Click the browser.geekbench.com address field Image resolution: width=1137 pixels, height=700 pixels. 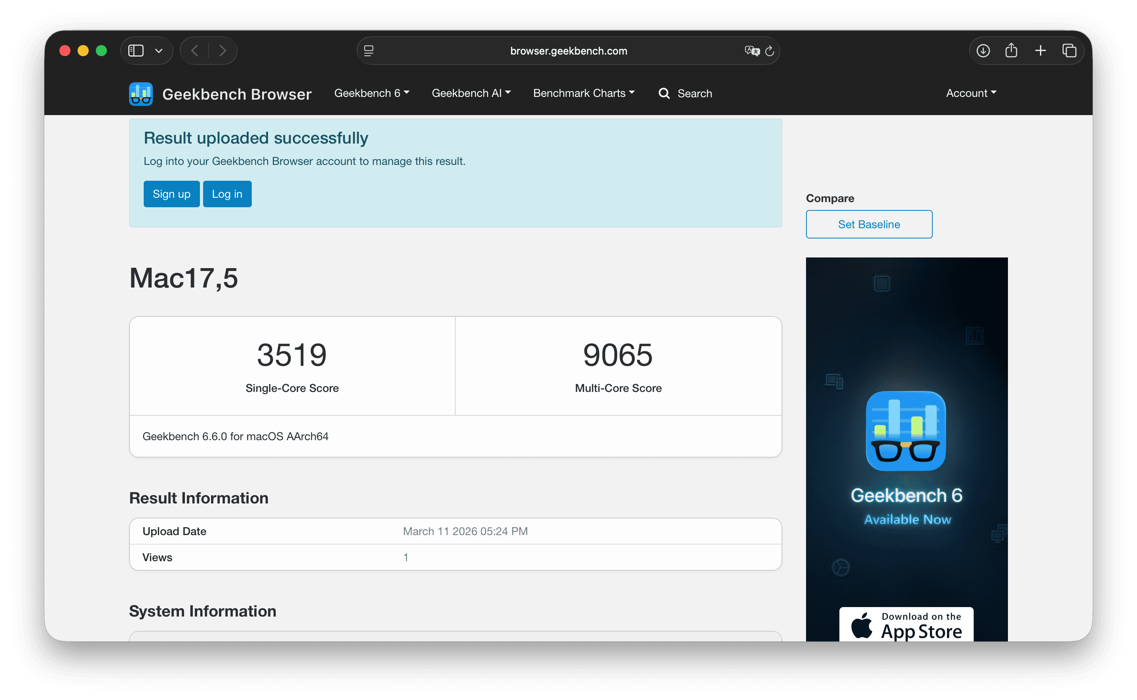(x=568, y=51)
